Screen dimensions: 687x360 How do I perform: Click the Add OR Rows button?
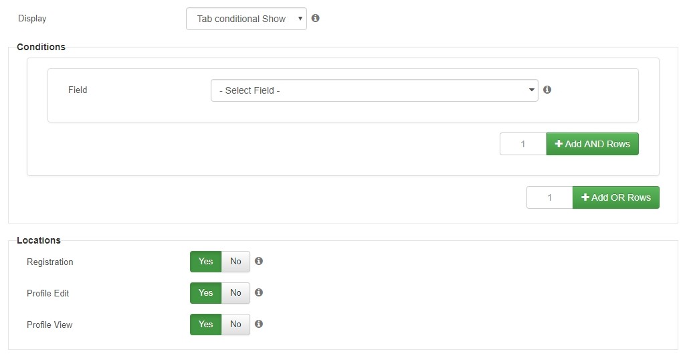(616, 197)
